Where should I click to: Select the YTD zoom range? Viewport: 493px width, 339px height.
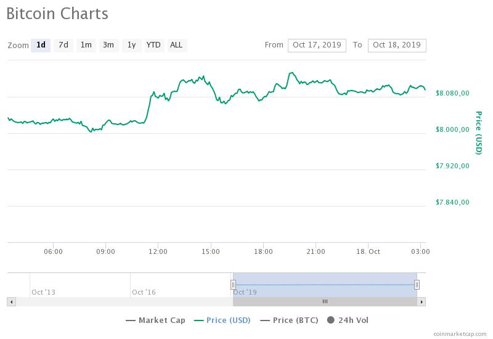click(155, 45)
